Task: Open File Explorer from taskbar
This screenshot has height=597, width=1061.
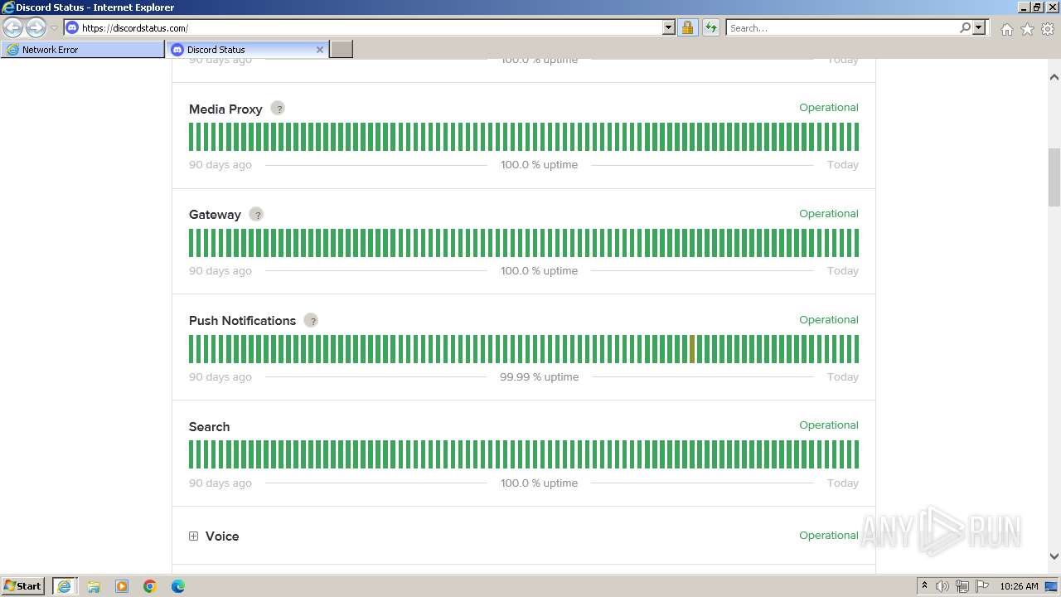Action: point(94,586)
